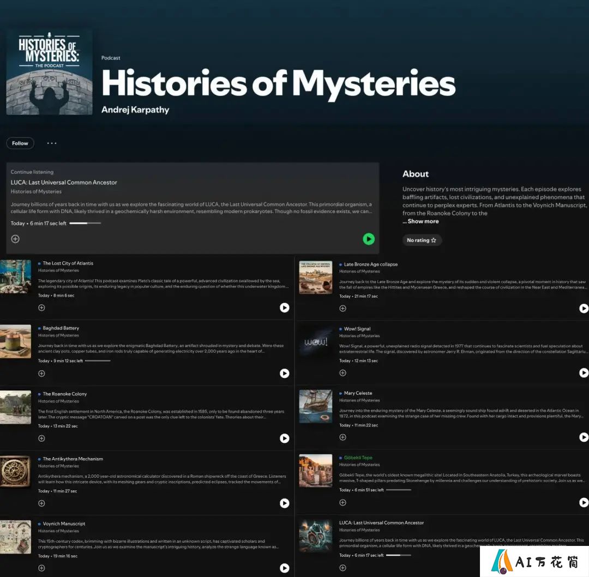
Task: Expand About text with Show more
Action: (x=423, y=221)
